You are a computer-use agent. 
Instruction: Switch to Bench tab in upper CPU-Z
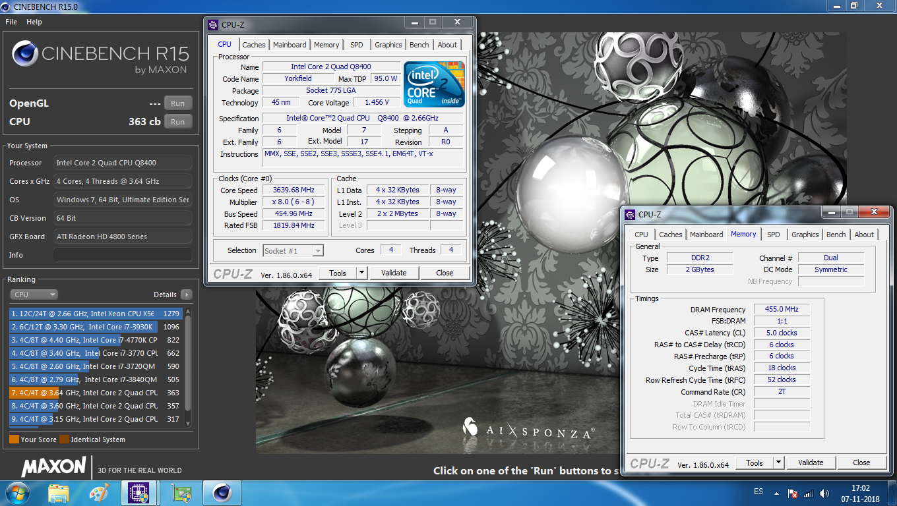tap(419, 45)
